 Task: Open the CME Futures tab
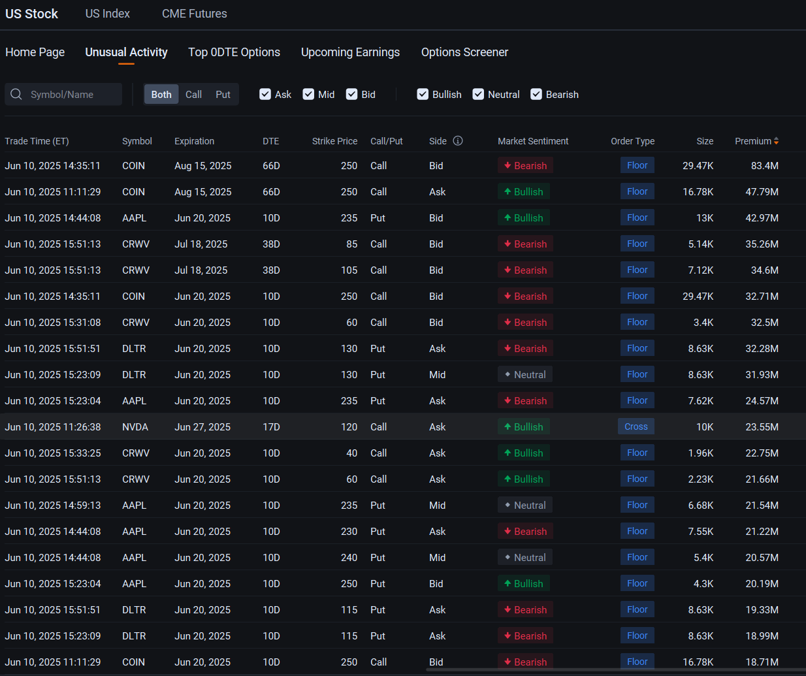coord(195,14)
